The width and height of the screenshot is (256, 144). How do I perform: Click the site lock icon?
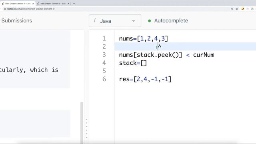point(5,9)
